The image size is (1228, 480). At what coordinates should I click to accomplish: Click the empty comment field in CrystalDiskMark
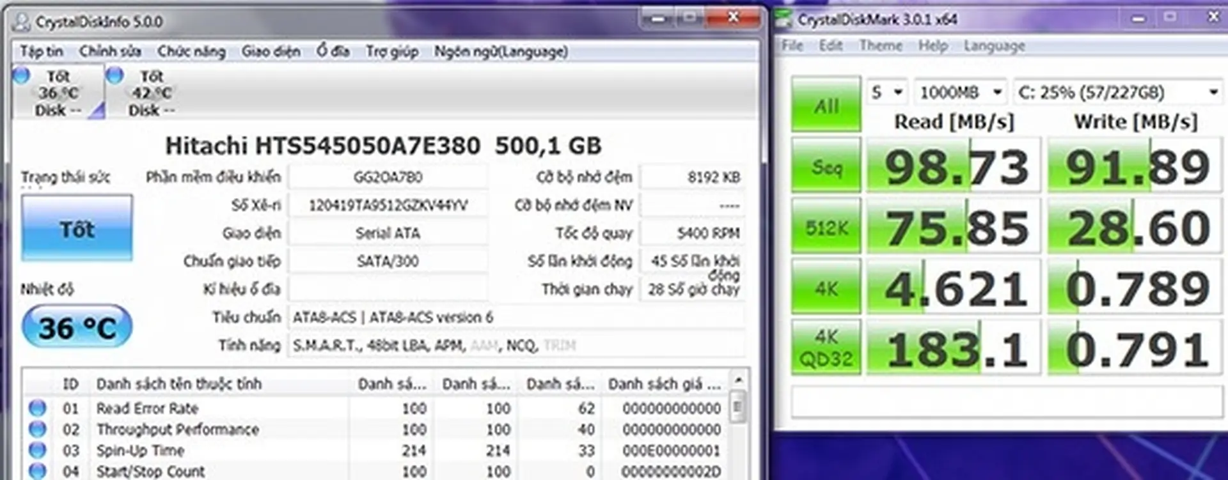tap(1006, 401)
